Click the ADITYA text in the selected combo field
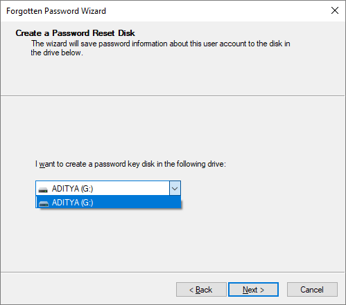Image resolution: width=346 pixels, height=305 pixels. click(x=65, y=189)
